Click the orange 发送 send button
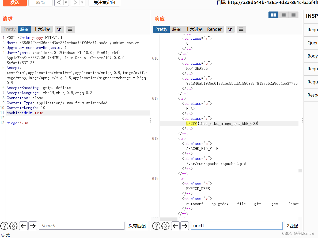Image resolution: width=318 pixels, height=238 pixels. pyautogui.click(x=15, y=3)
